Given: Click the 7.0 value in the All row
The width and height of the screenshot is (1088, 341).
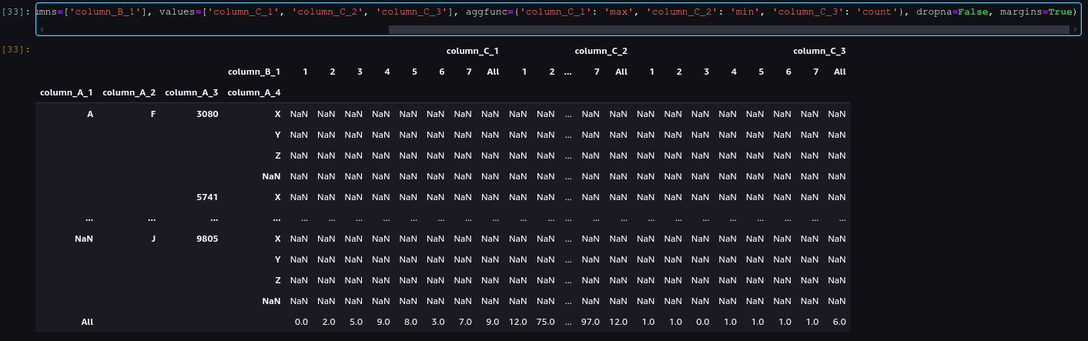Looking at the screenshot, I should pyautogui.click(x=465, y=322).
